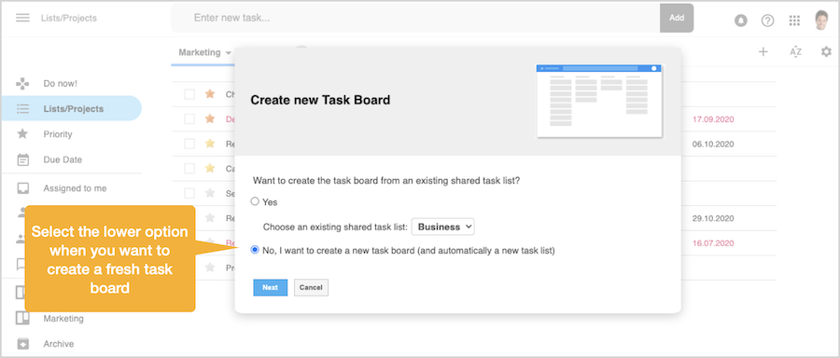Click the task board preview thumbnail
This screenshot has width=840, height=358.
[x=599, y=101]
